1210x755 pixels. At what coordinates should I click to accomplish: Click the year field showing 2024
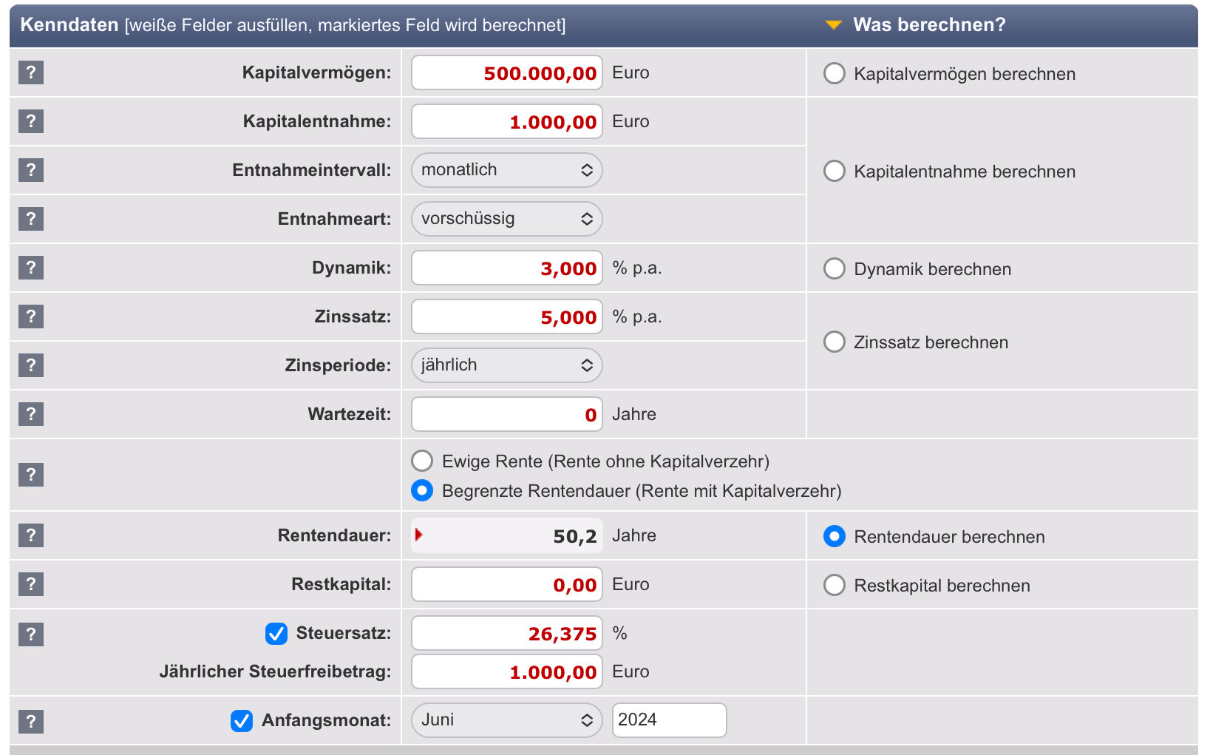coord(669,720)
